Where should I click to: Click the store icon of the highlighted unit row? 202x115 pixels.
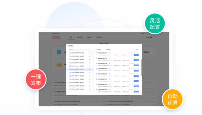tap(70, 69)
